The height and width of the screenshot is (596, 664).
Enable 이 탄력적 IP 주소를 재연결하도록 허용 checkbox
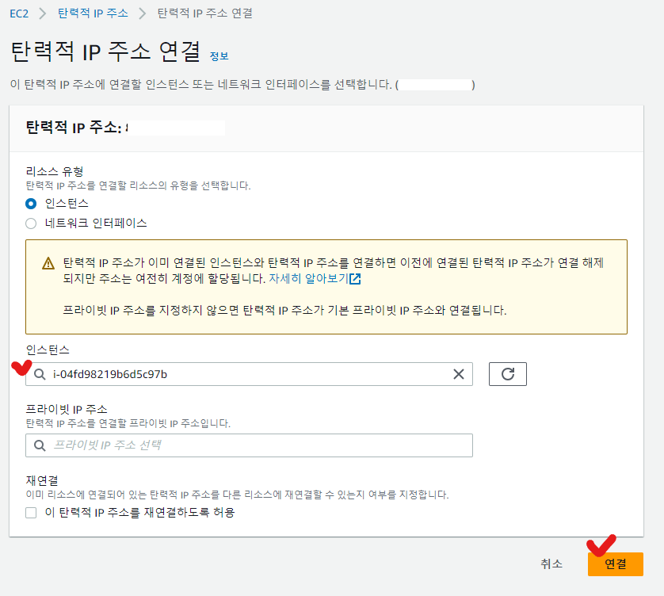point(31,513)
